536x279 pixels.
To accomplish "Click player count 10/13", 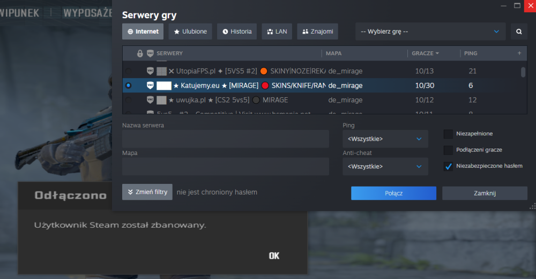I will click(424, 71).
